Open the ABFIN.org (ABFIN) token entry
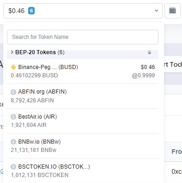182x183 pixels. click(83, 96)
